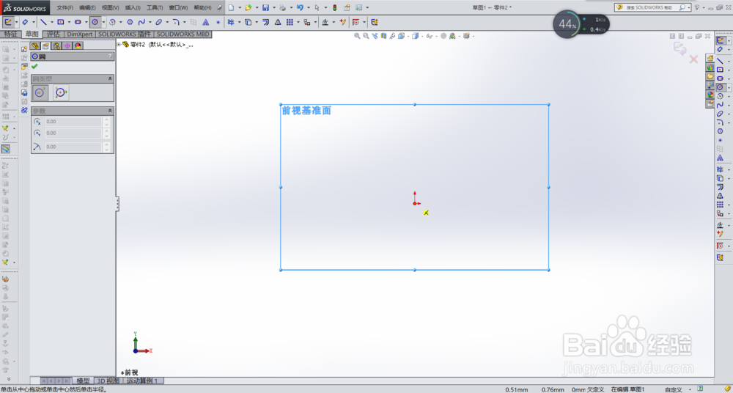Open the 工具(T) menu
Screen dimensions: 733x393
click(x=155, y=7)
